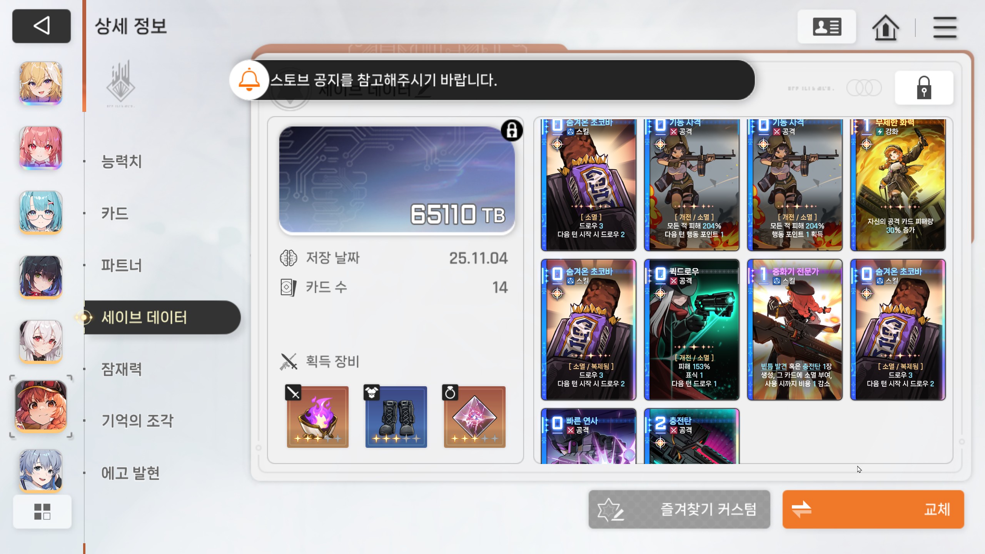Open the 퀵드로우 attack card

(691, 330)
